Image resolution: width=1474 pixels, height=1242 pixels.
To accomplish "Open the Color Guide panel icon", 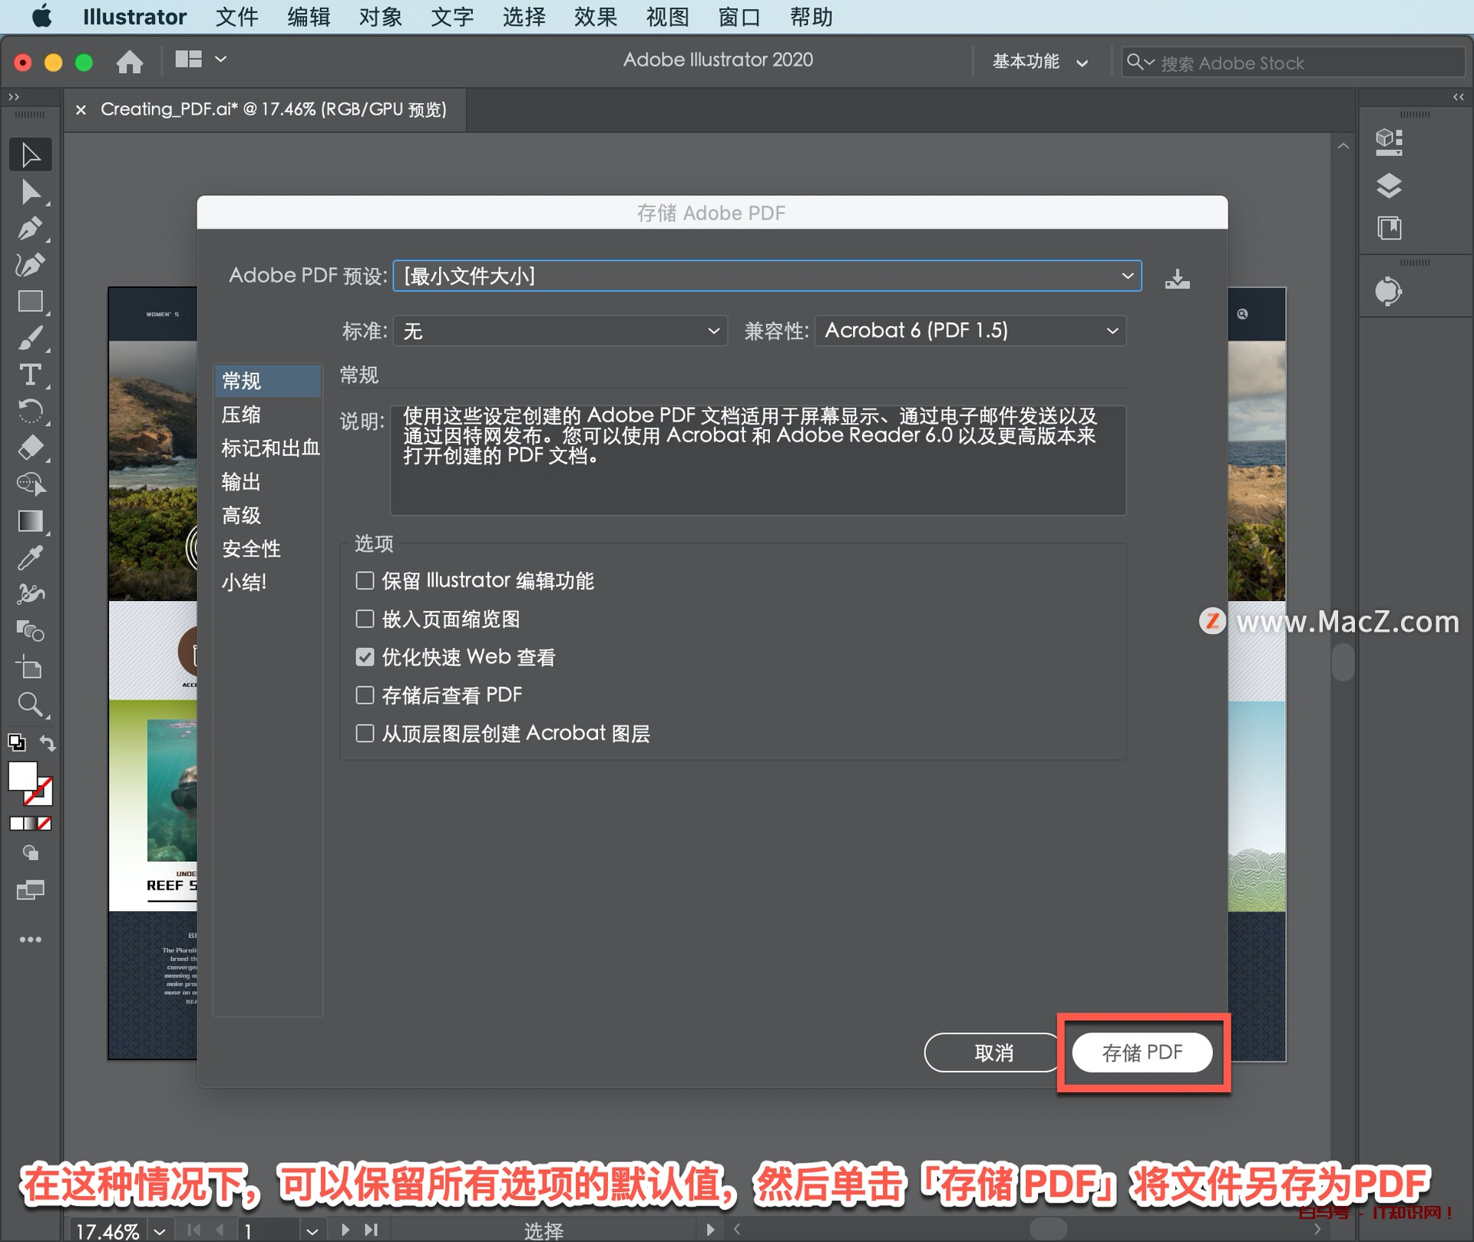I will click(1389, 292).
